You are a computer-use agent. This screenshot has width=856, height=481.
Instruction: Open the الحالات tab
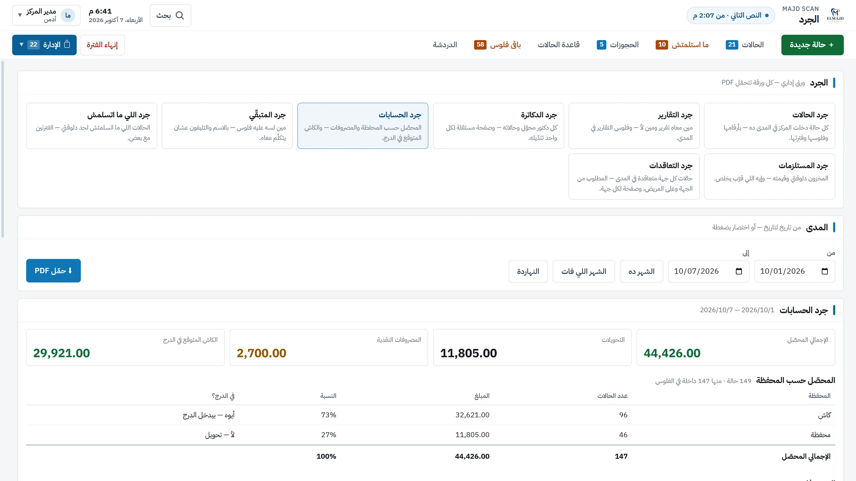(745, 45)
